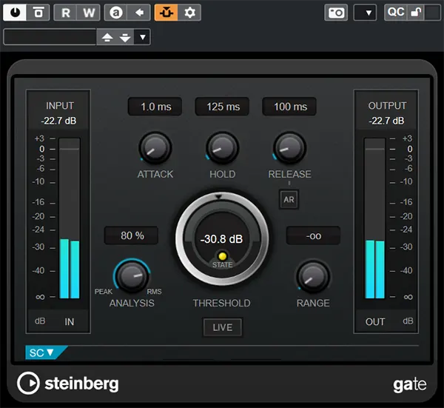Viewport: 444px width, 408px height.
Task: Click the Steinberg logo
Action: pyautogui.click(x=68, y=384)
